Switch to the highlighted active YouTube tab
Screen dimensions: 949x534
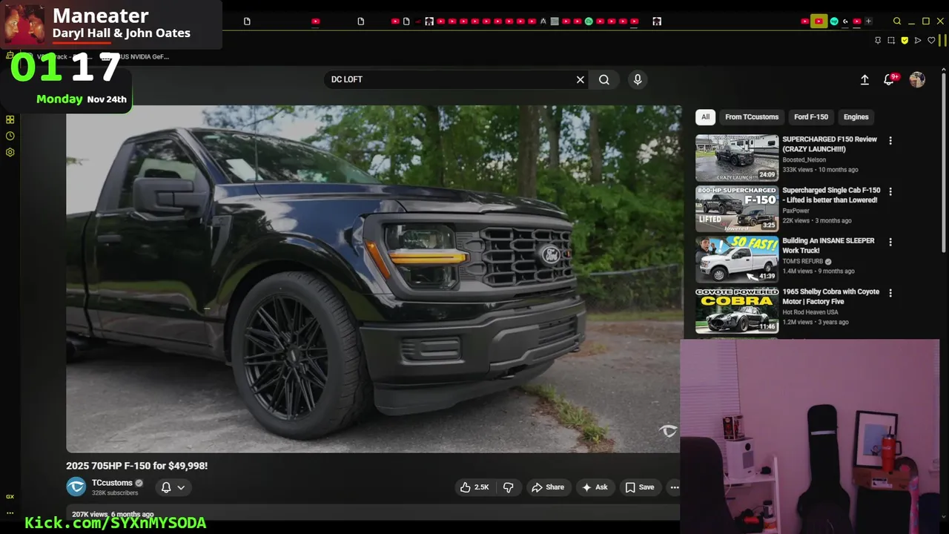coord(819,22)
